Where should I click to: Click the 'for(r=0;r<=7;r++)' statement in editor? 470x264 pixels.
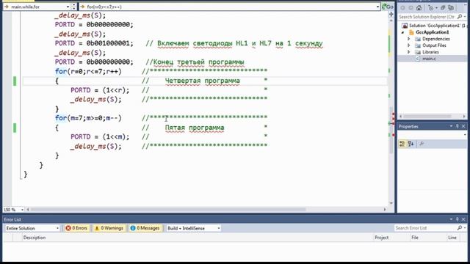[88, 72]
